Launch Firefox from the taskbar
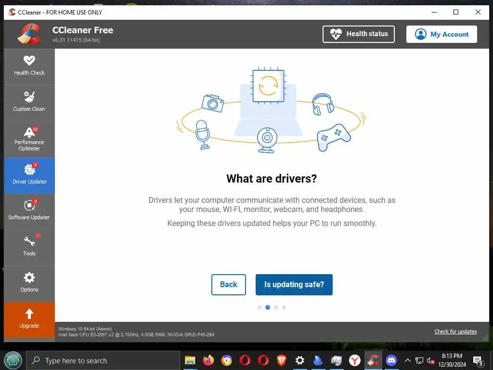This screenshot has width=493, height=370. coord(208,360)
